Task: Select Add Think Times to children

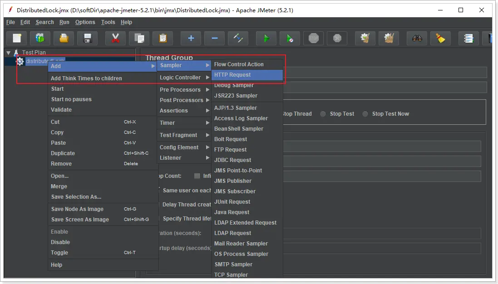Action: pyautogui.click(x=103, y=78)
